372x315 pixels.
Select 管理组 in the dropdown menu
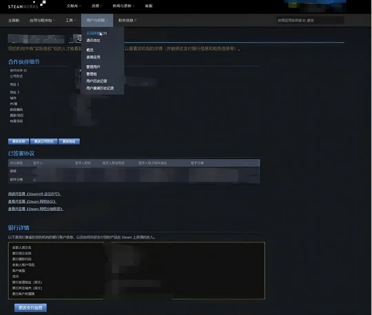click(x=91, y=74)
